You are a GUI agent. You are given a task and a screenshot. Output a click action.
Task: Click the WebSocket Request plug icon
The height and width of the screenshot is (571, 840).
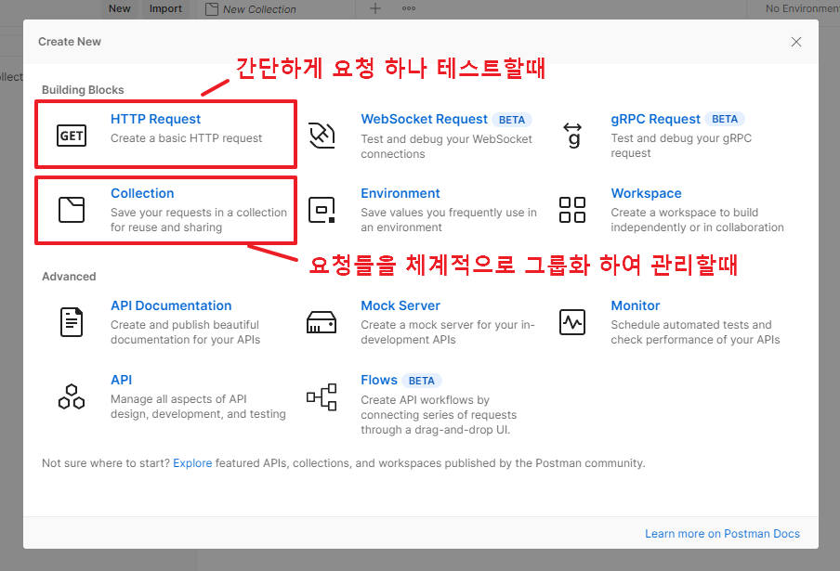[322, 136]
